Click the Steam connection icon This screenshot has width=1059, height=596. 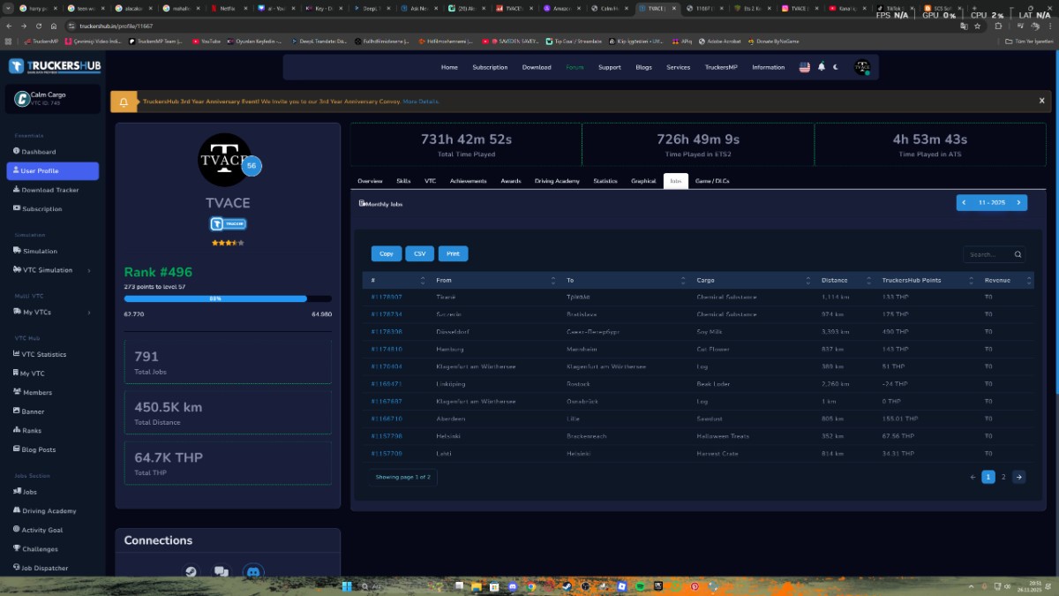pyautogui.click(x=190, y=572)
